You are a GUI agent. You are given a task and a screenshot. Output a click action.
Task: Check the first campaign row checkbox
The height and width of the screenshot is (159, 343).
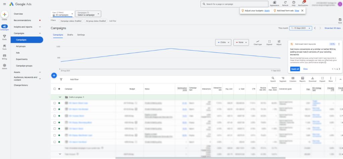(x=55, y=103)
